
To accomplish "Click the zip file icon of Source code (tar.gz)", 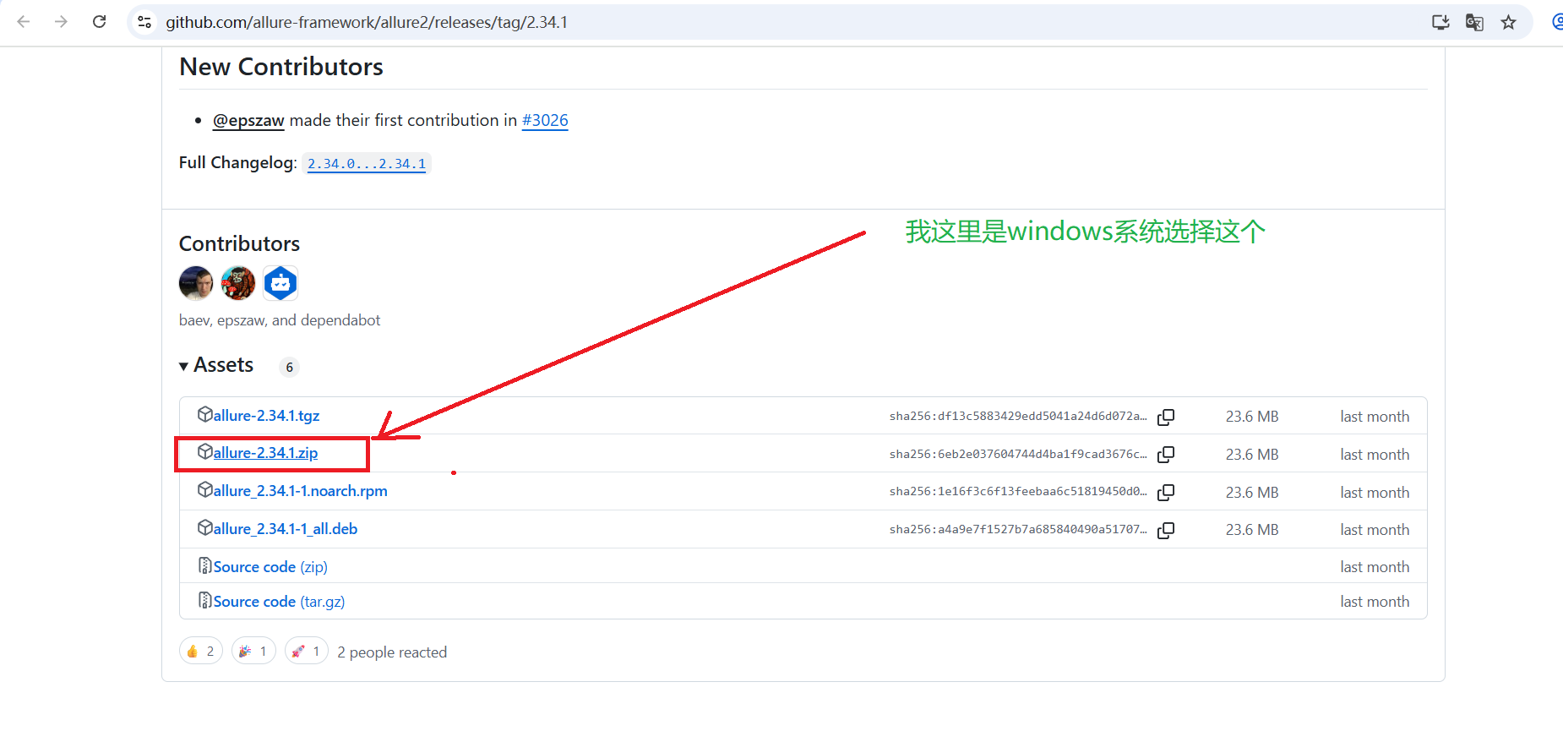I will [204, 600].
